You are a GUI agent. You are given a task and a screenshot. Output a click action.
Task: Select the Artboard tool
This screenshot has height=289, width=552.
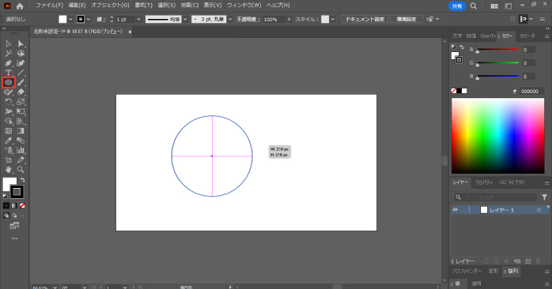pyautogui.click(x=9, y=160)
